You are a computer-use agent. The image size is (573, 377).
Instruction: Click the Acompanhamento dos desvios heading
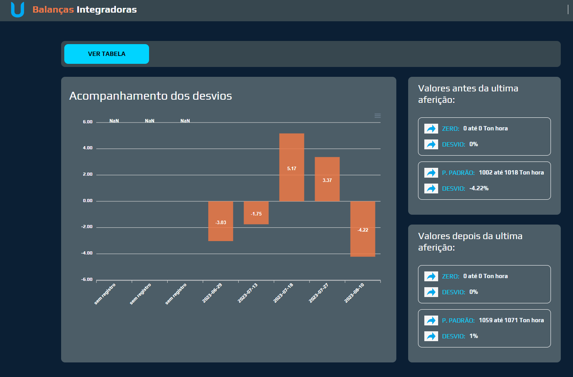(151, 96)
